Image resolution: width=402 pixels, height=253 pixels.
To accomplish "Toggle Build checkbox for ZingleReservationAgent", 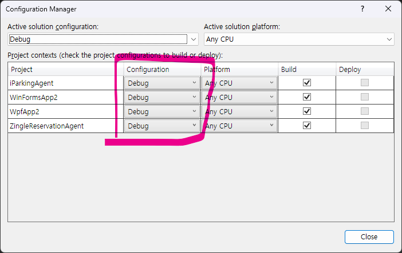I will (307, 126).
